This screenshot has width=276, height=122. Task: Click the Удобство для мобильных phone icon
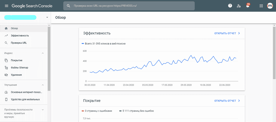click(x=6, y=99)
